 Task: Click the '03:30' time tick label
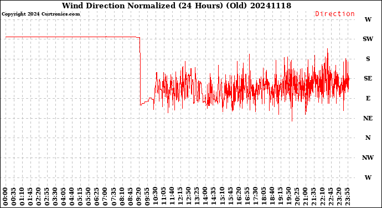point(55,197)
